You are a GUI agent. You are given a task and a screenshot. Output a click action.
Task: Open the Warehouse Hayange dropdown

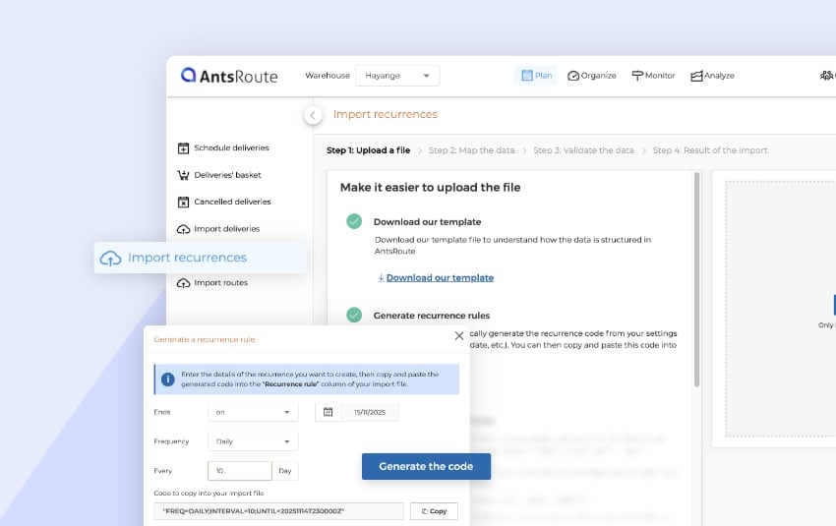pyautogui.click(x=397, y=76)
